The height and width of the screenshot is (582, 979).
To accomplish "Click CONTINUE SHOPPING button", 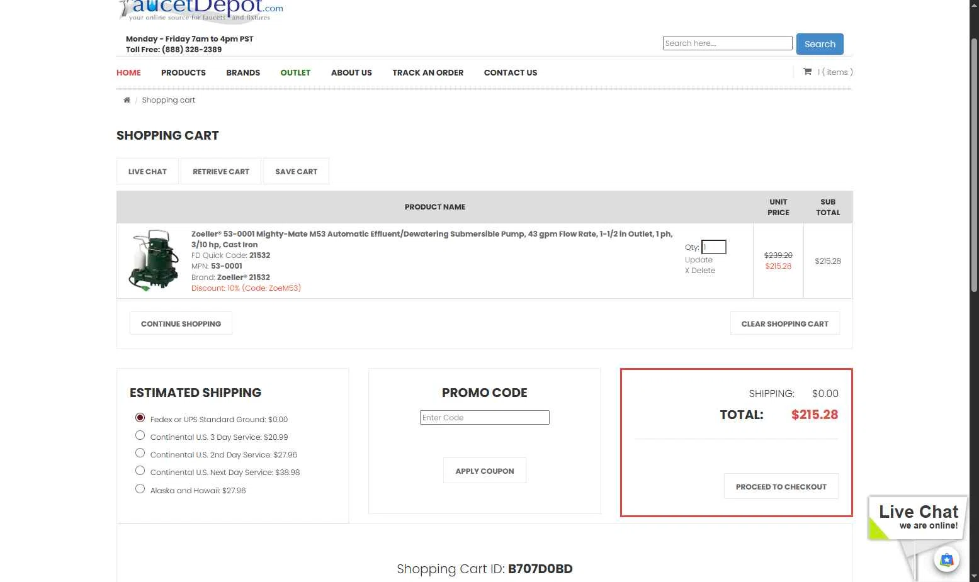I will [181, 323].
